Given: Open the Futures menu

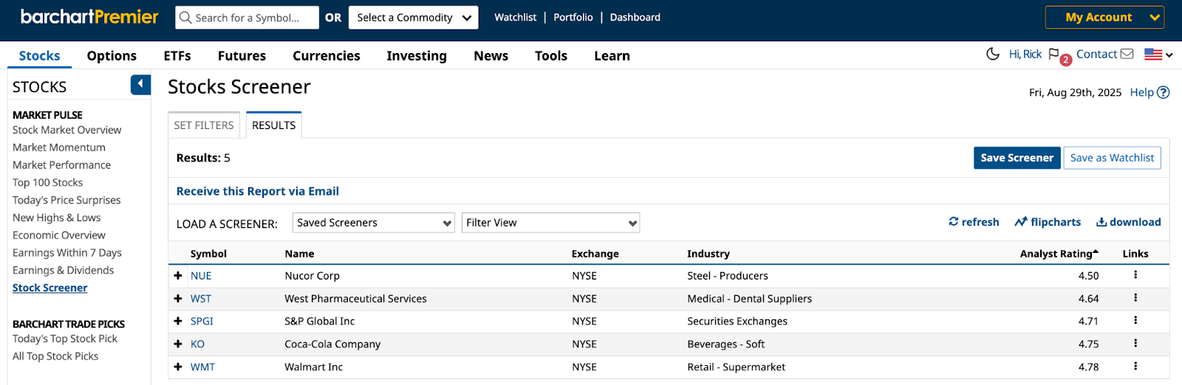Looking at the screenshot, I should pos(242,56).
